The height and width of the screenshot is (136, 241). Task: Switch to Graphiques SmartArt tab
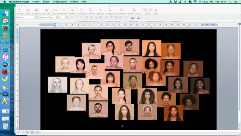coord(155,22)
